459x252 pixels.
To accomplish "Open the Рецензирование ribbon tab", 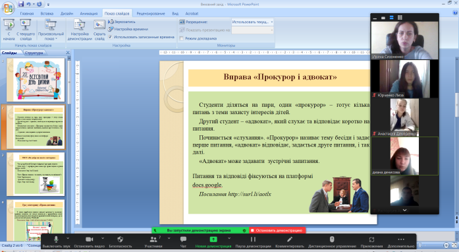I will [x=151, y=13].
